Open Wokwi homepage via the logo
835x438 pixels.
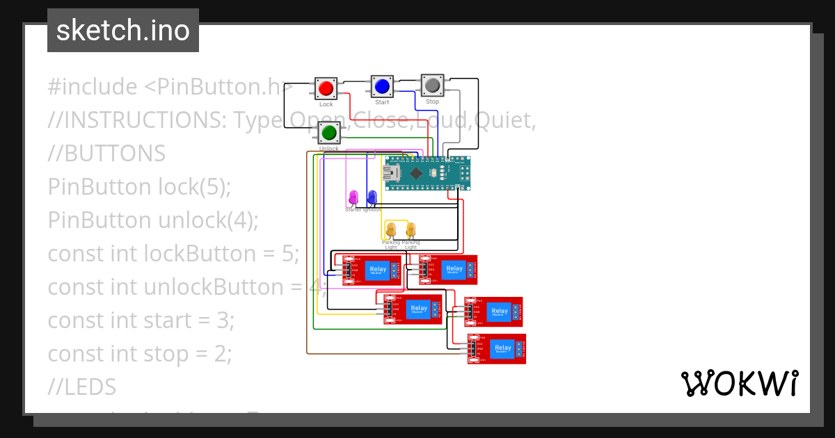[741, 383]
